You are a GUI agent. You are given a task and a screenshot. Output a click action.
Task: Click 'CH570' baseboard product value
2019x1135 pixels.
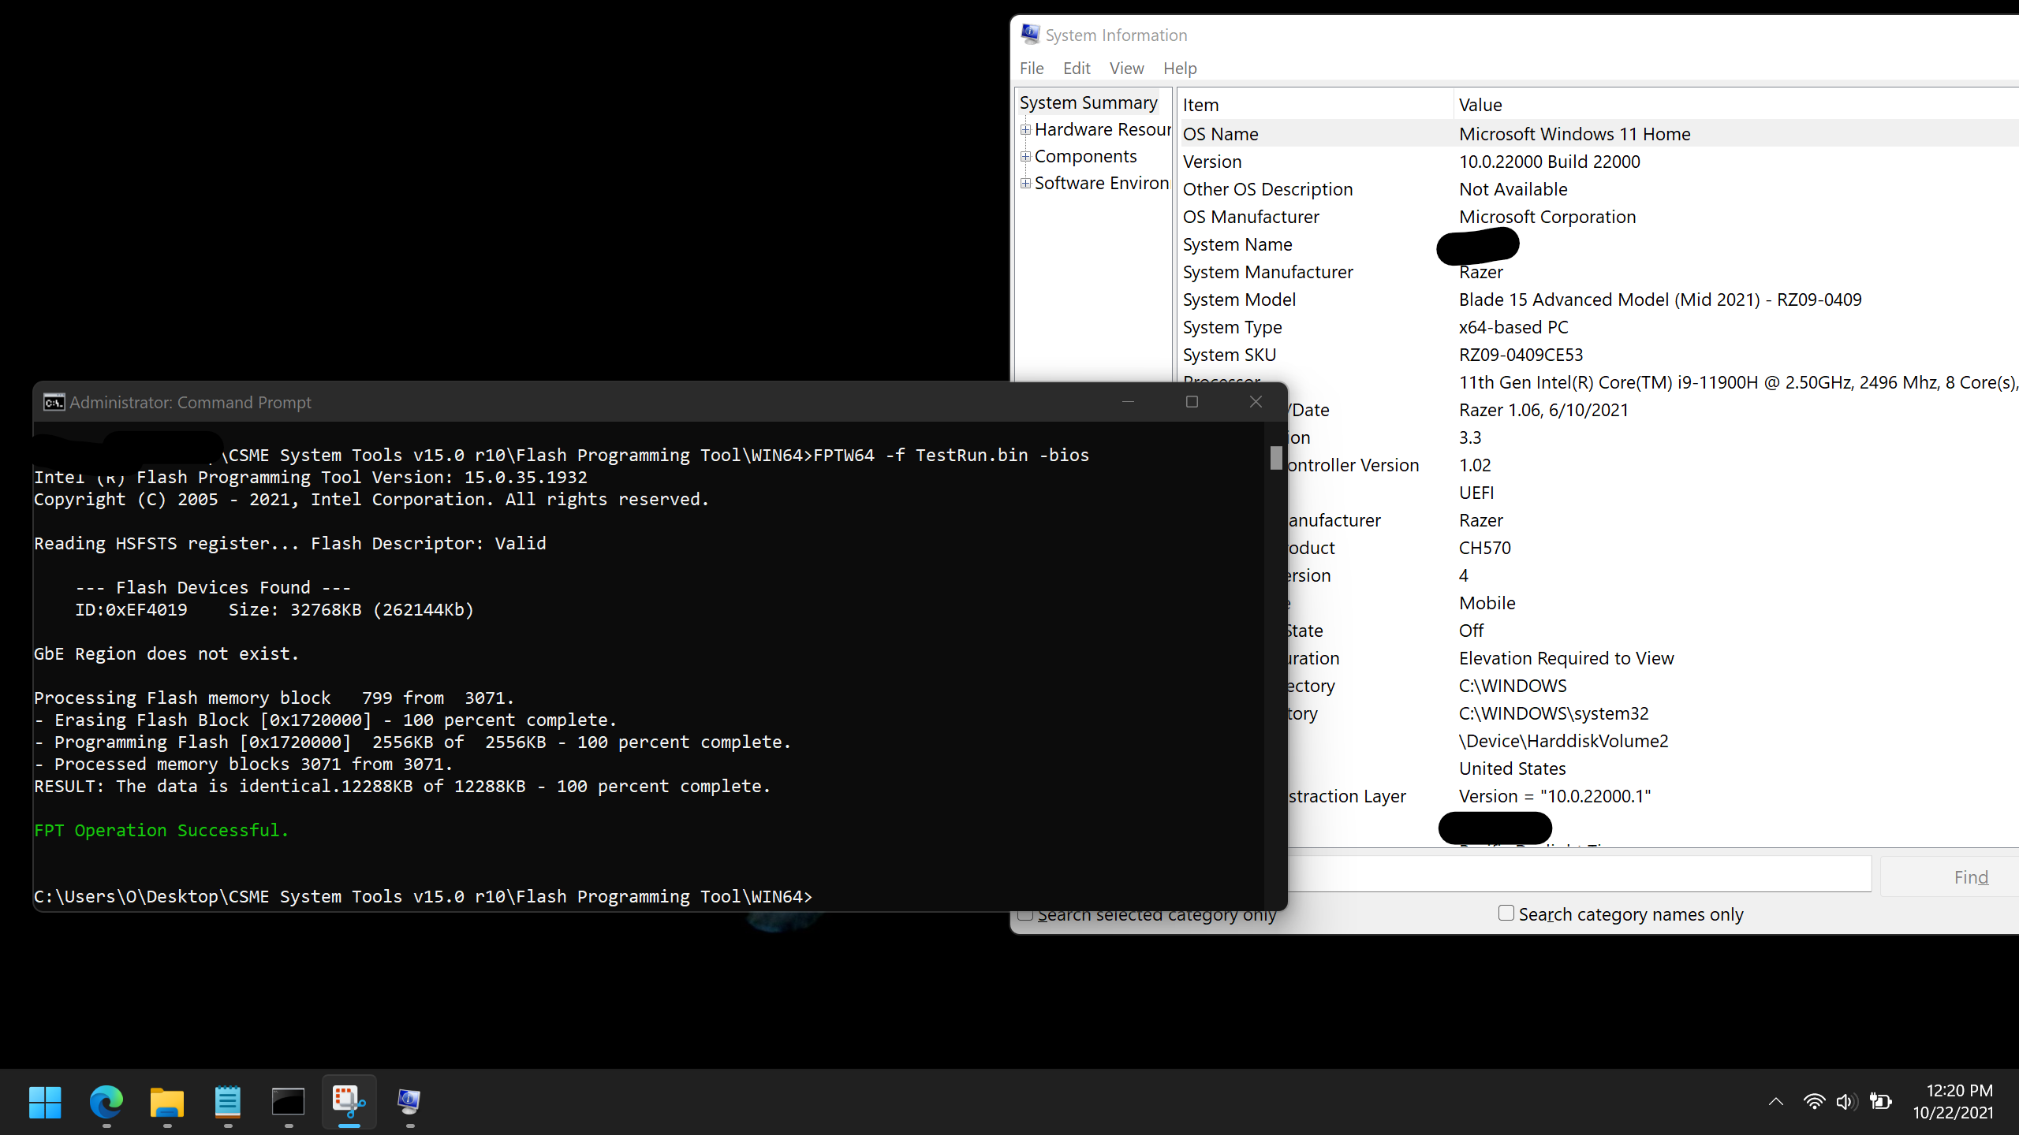click(1484, 548)
